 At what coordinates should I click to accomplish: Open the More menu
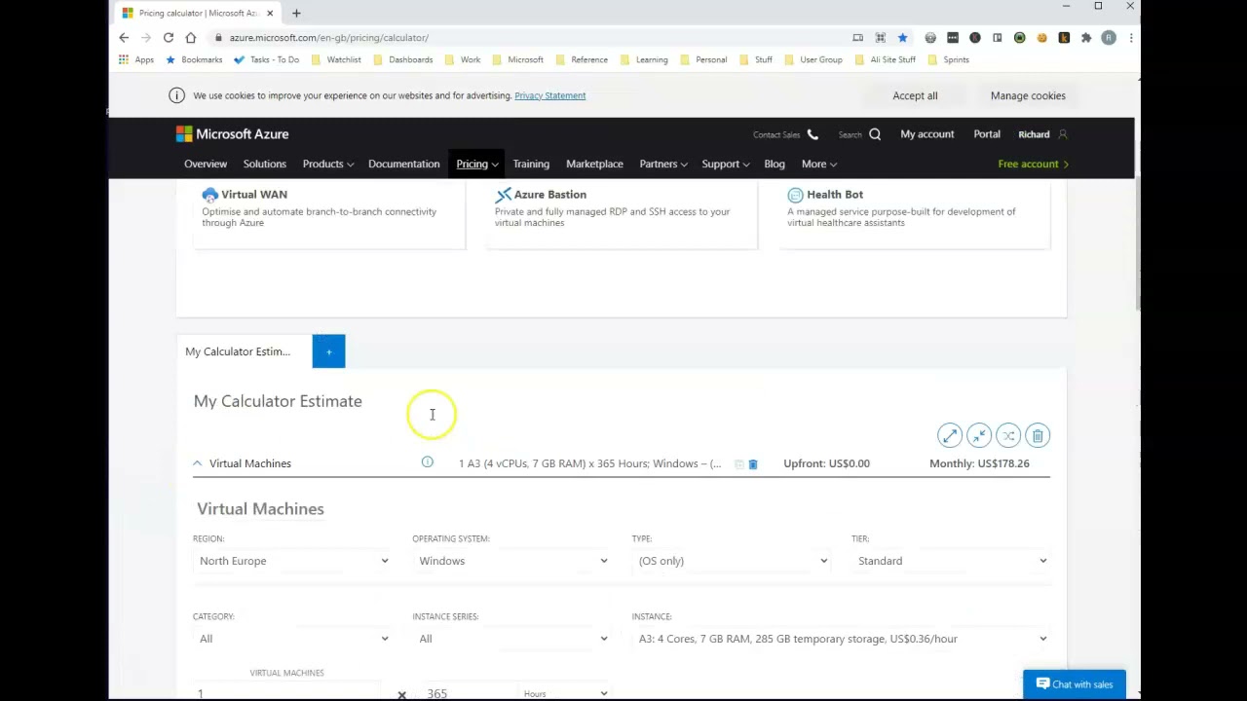click(819, 164)
